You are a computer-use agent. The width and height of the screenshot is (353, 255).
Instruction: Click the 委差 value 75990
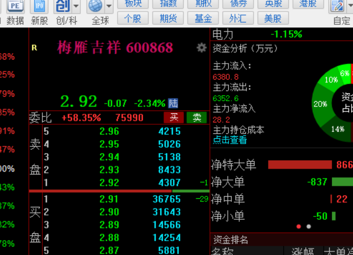click(x=129, y=118)
